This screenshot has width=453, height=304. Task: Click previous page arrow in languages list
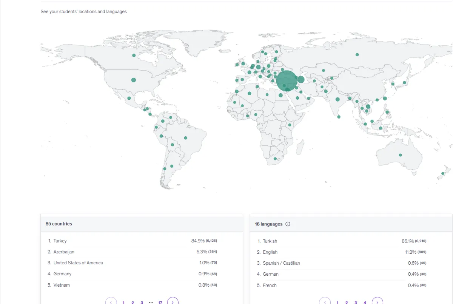[x=325, y=302]
